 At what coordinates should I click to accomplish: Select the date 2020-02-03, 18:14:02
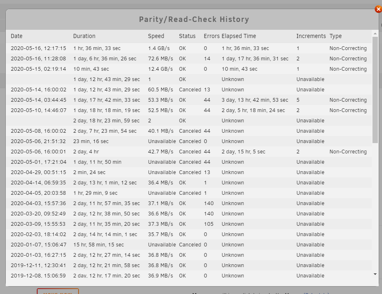tap(38, 234)
